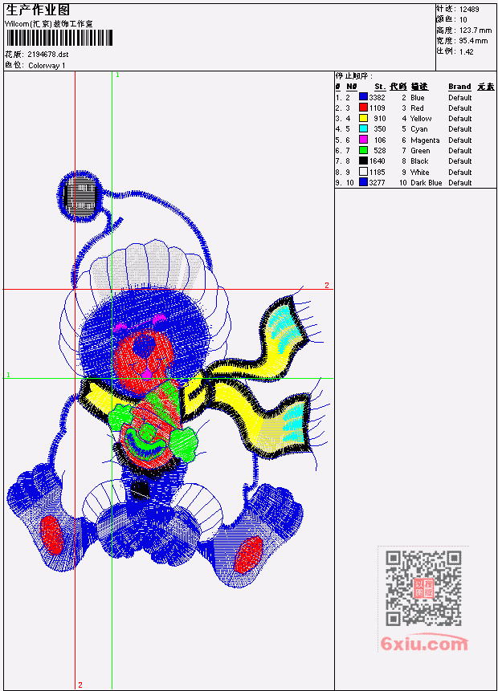Select the Red thread color swatch
The height and width of the screenshot is (691, 498).
pos(363,108)
